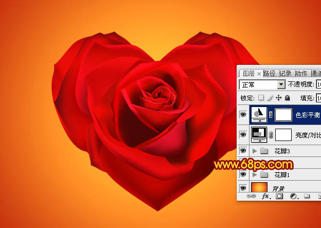The width and height of the screenshot is (321, 228).
Task: Click the 锁定 label
Action: (247, 98)
